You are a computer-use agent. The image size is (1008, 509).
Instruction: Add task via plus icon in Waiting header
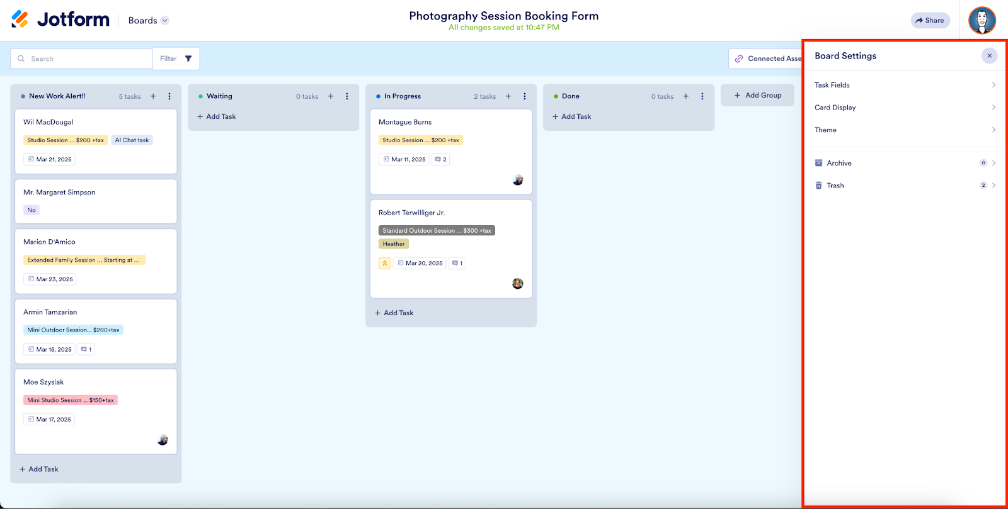click(x=331, y=96)
